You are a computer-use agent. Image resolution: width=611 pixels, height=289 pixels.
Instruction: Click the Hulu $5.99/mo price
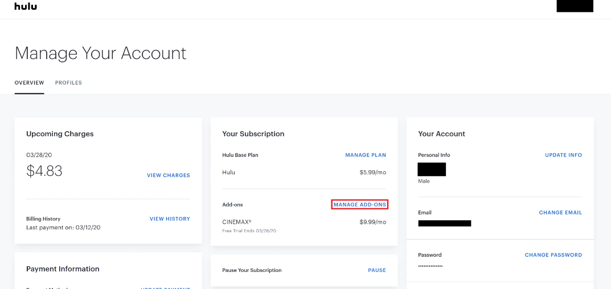pos(373,173)
